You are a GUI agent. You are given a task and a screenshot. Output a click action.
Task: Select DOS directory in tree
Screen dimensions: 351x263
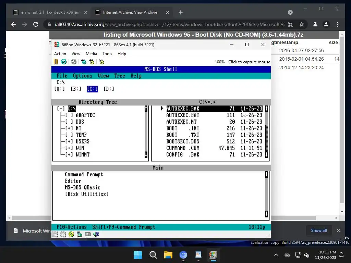pyautogui.click(x=80, y=122)
